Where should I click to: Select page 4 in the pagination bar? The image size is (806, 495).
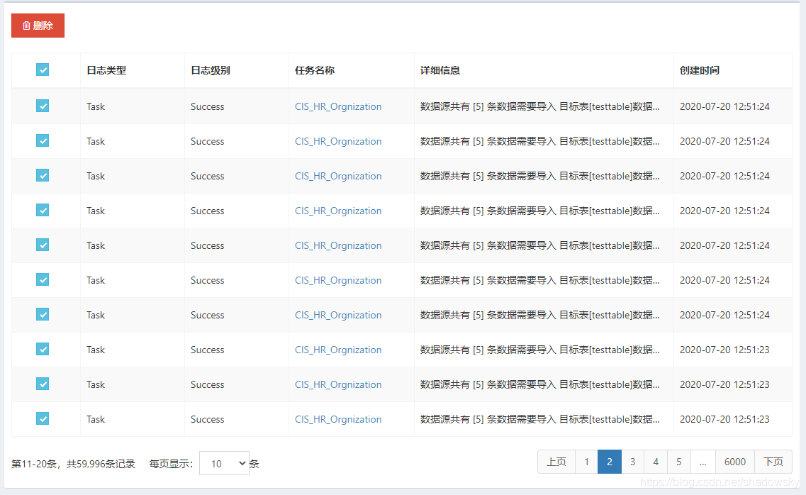[x=655, y=462]
